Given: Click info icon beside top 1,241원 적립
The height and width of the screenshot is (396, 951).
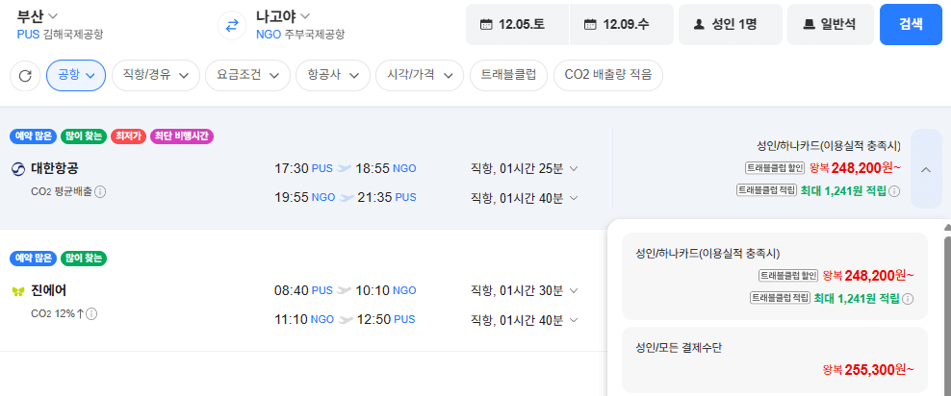Looking at the screenshot, I should coord(894,191).
